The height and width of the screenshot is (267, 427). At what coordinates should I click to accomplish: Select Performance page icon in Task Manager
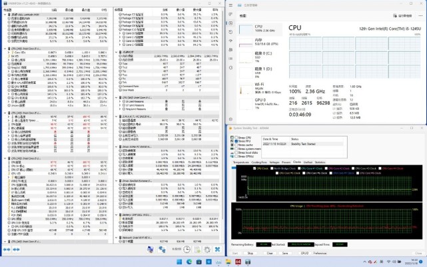(x=230, y=23)
